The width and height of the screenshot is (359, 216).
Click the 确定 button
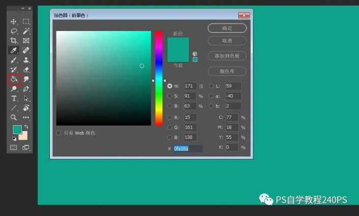pos(227,28)
